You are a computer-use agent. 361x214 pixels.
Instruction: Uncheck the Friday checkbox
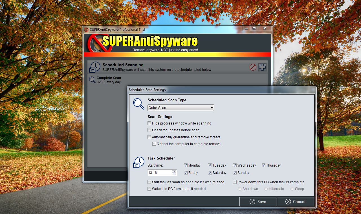click(186, 173)
